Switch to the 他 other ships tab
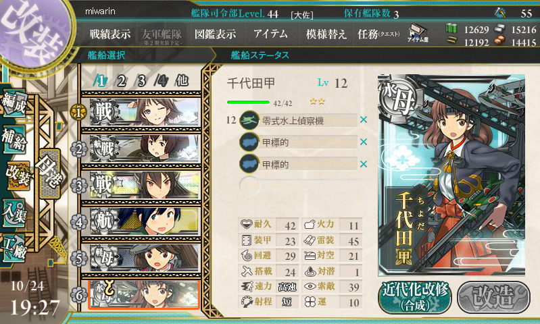Screen dimensions: 540x324 (182, 80)
